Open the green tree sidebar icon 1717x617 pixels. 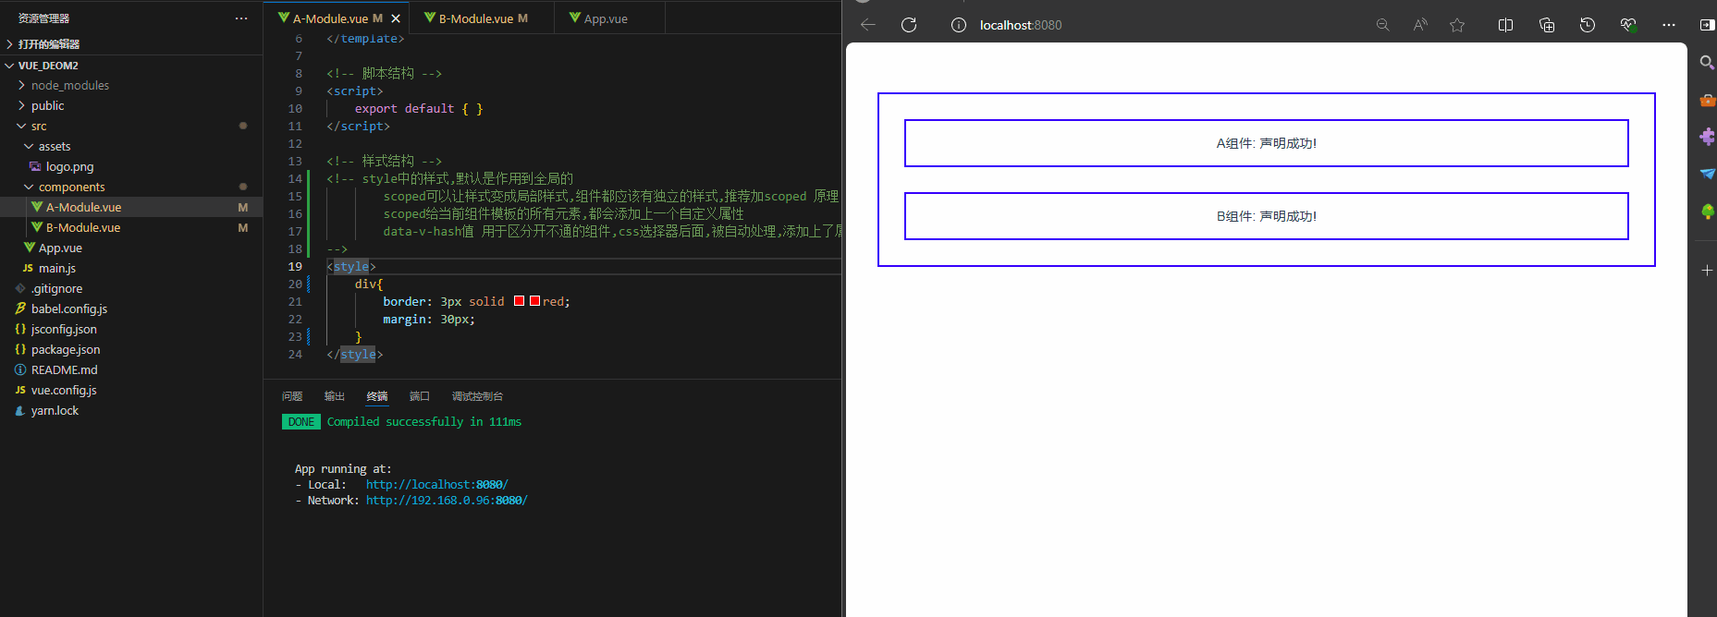[1707, 212]
